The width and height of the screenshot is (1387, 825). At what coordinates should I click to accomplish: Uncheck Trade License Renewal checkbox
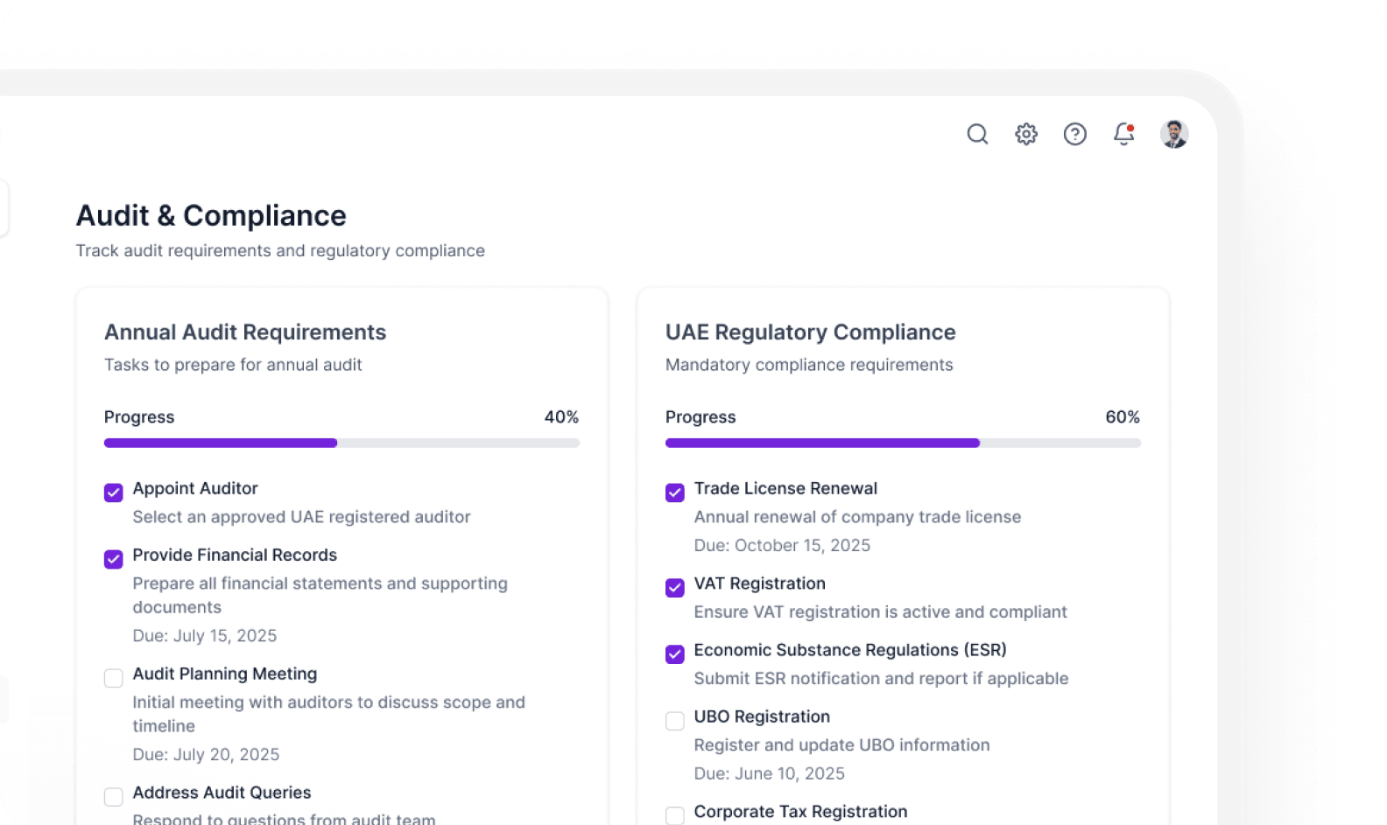tap(675, 493)
